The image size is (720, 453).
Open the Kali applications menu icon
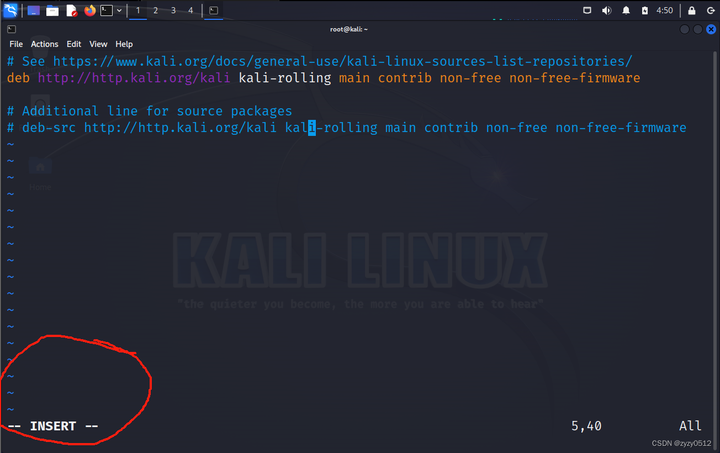point(10,10)
